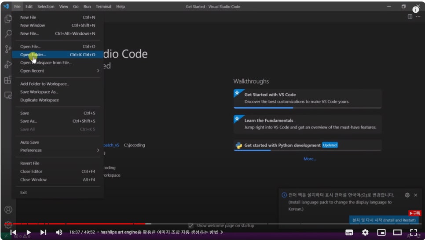Mute the video volume
This screenshot has width=425, height=240.
pos(59,232)
